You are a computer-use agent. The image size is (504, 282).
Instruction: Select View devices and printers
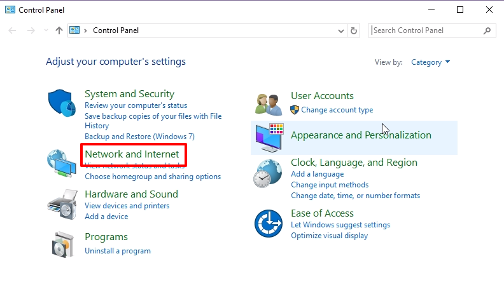pyautogui.click(x=127, y=206)
